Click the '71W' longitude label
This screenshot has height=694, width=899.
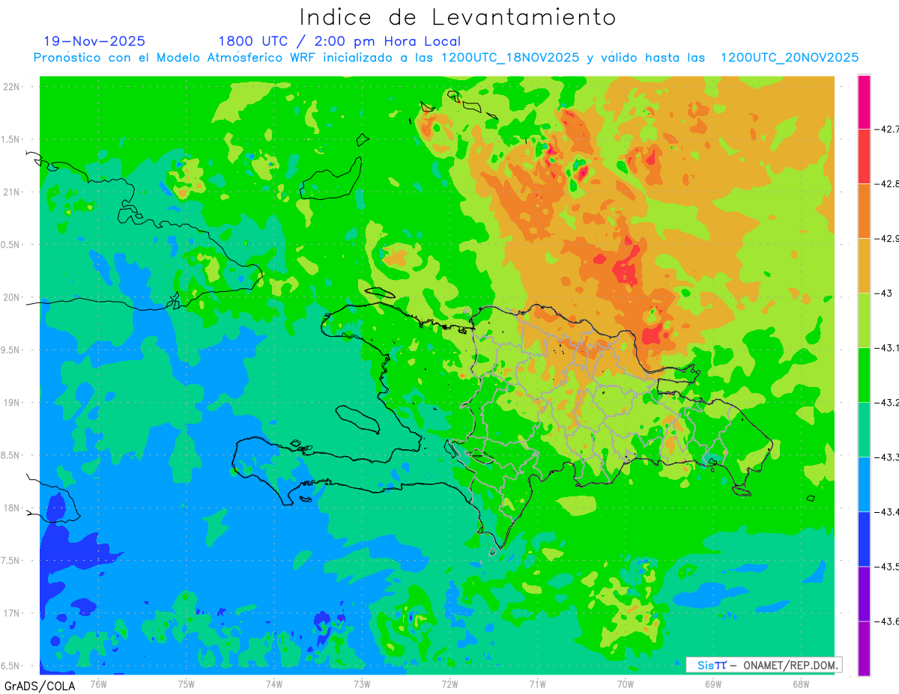click(x=537, y=684)
